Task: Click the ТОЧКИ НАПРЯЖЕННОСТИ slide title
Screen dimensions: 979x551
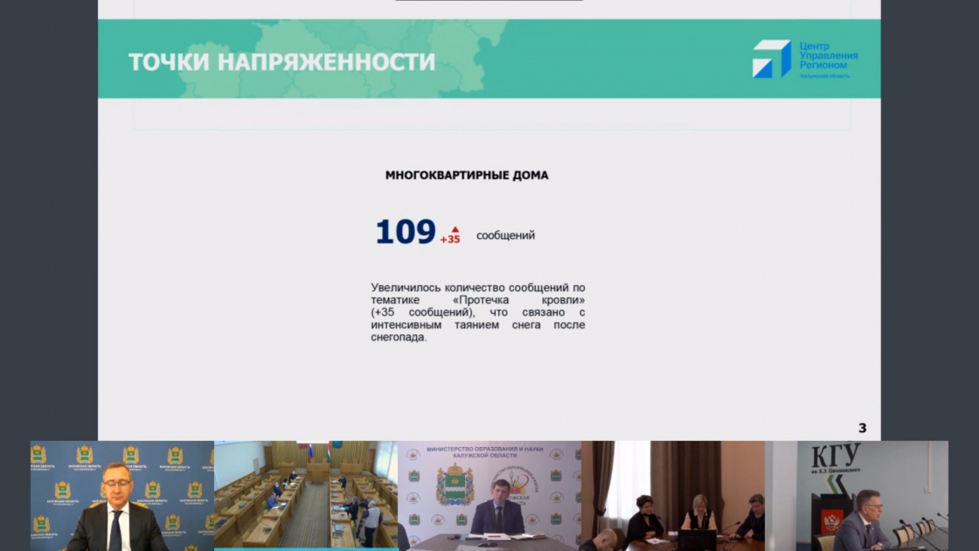Action: click(281, 62)
